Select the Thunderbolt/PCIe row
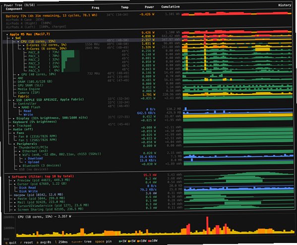Viewport: 297px width, 245px height. (33, 147)
